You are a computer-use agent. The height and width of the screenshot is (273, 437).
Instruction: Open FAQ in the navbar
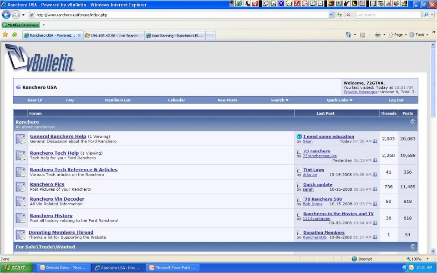point(70,100)
